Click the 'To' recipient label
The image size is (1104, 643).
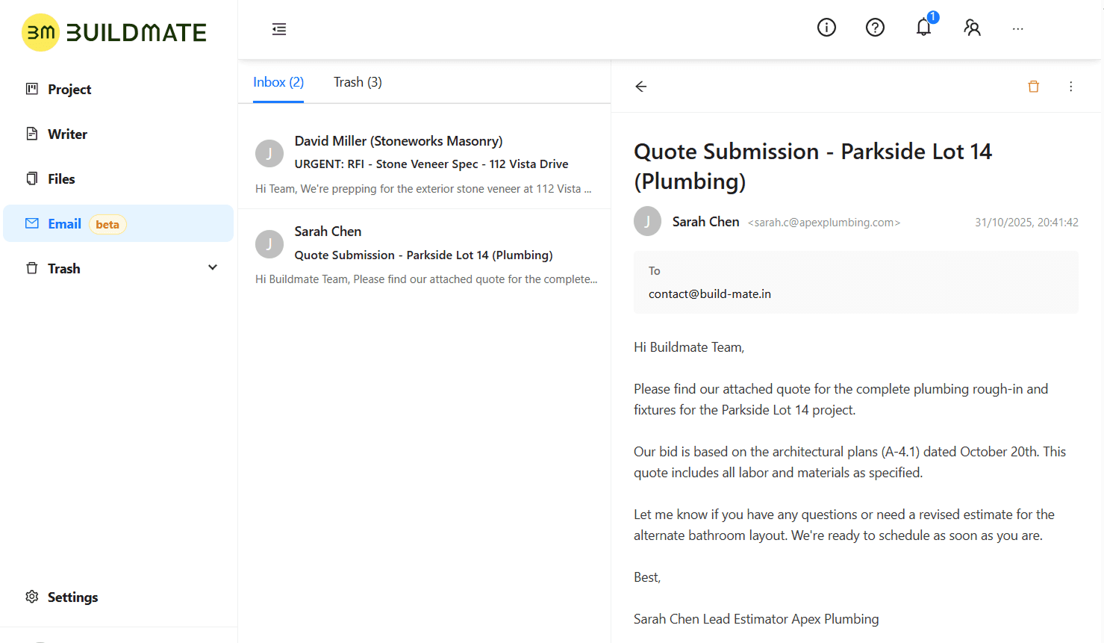coord(654,271)
